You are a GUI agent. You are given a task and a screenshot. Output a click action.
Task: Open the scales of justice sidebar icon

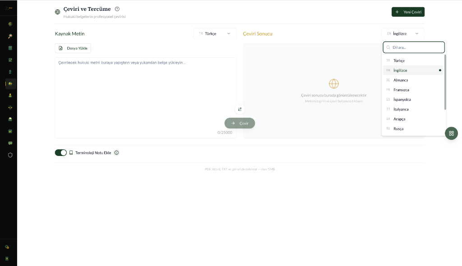pos(10,107)
